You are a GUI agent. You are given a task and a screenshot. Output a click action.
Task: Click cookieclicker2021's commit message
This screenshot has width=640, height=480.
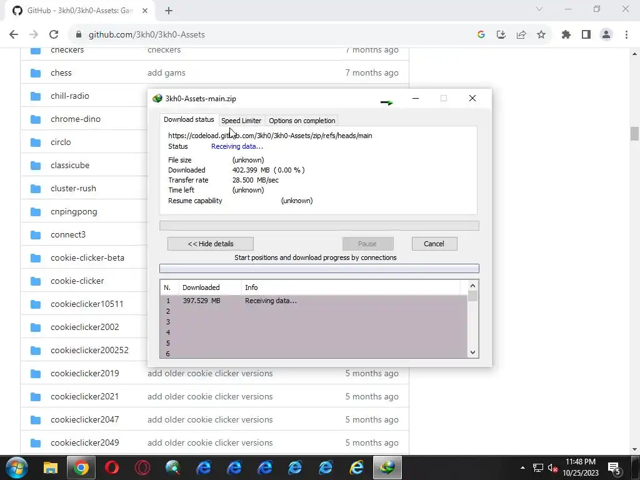coord(210,396)
